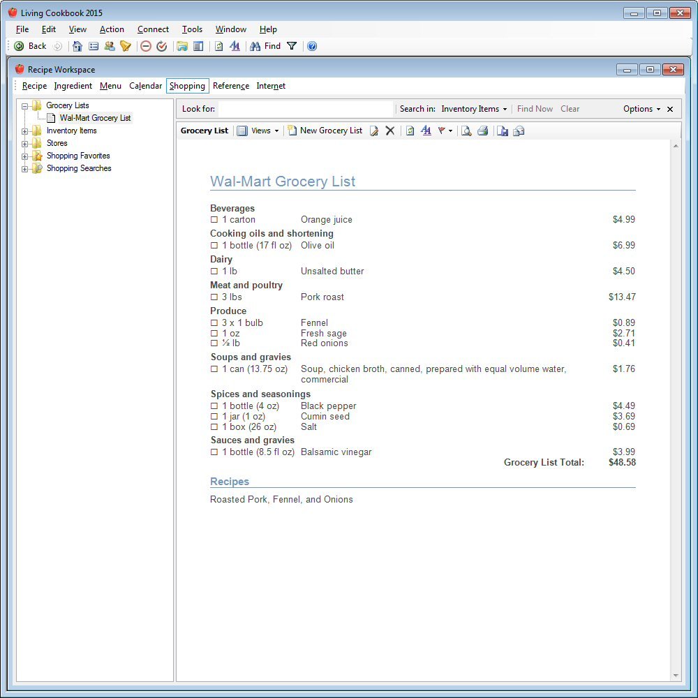698x698 pixels.
Task: Click the Look for input field
Action: [x=306, y=109]
